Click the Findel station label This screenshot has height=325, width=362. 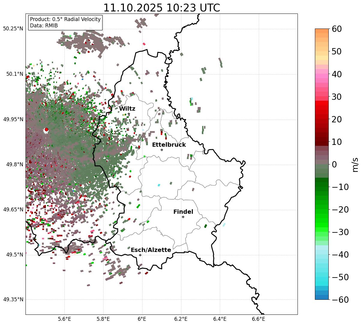(x=183, y=212)
